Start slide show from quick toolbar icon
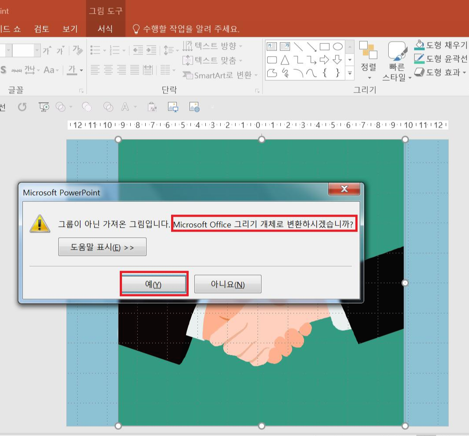This screenshot has width=469, height=436. [x=44, y=107]
